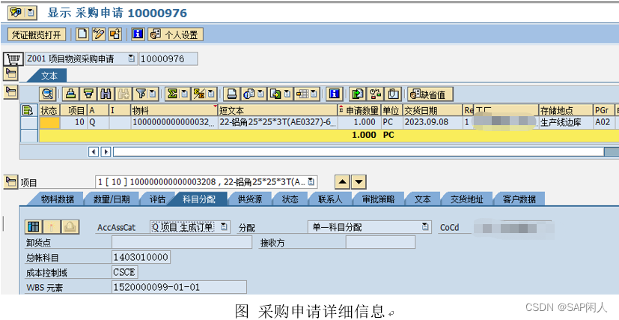Image resolution: width=619 pixels, height=320 pixels.
Task: Click the 短文本 column header
Action: coord(278,110)
